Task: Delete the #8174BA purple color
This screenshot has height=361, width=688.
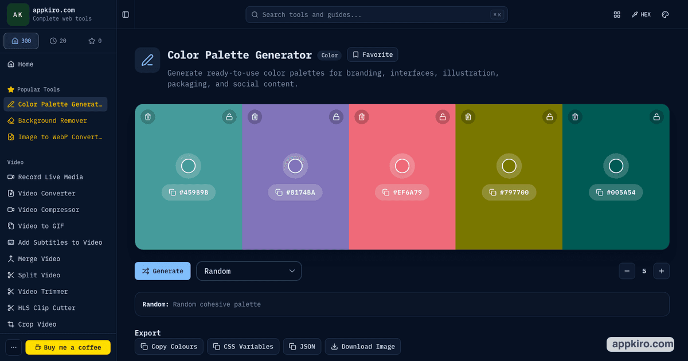Action: pyautogui.click(x=255, y=117)
